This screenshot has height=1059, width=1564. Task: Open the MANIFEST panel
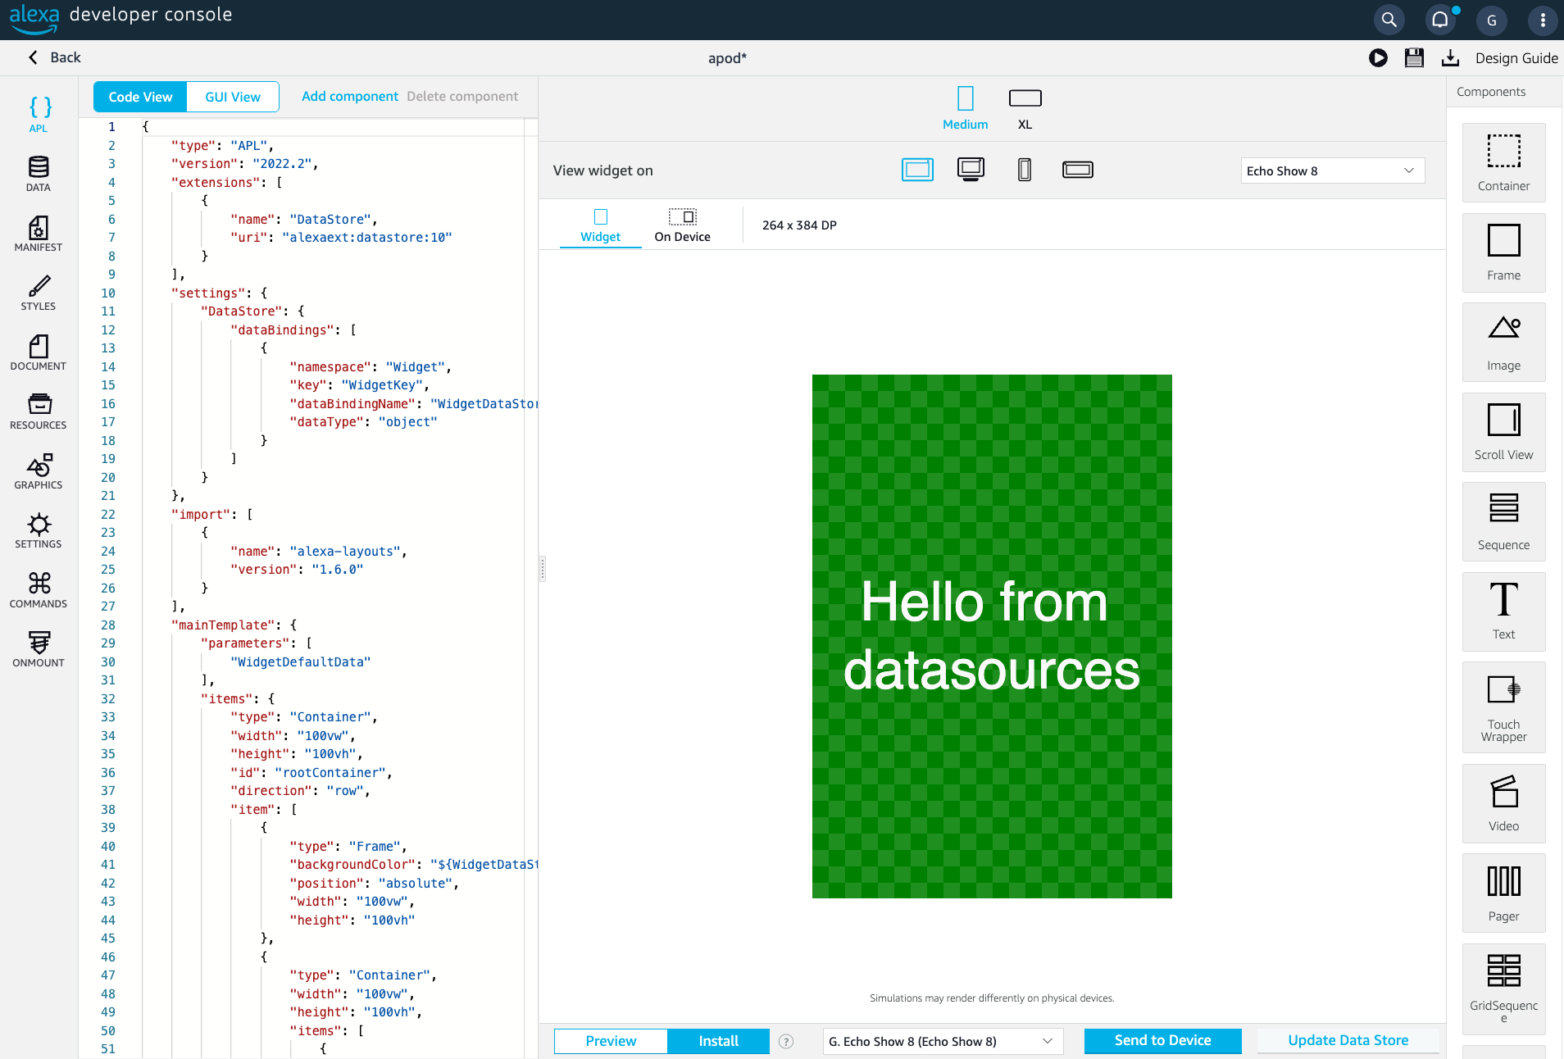point(39,234)
